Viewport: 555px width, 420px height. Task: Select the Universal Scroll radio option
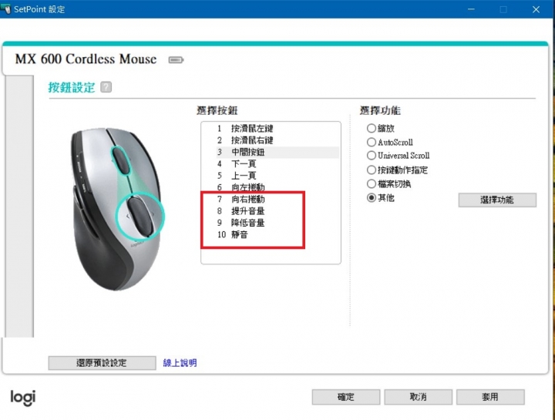click(371, 156)
